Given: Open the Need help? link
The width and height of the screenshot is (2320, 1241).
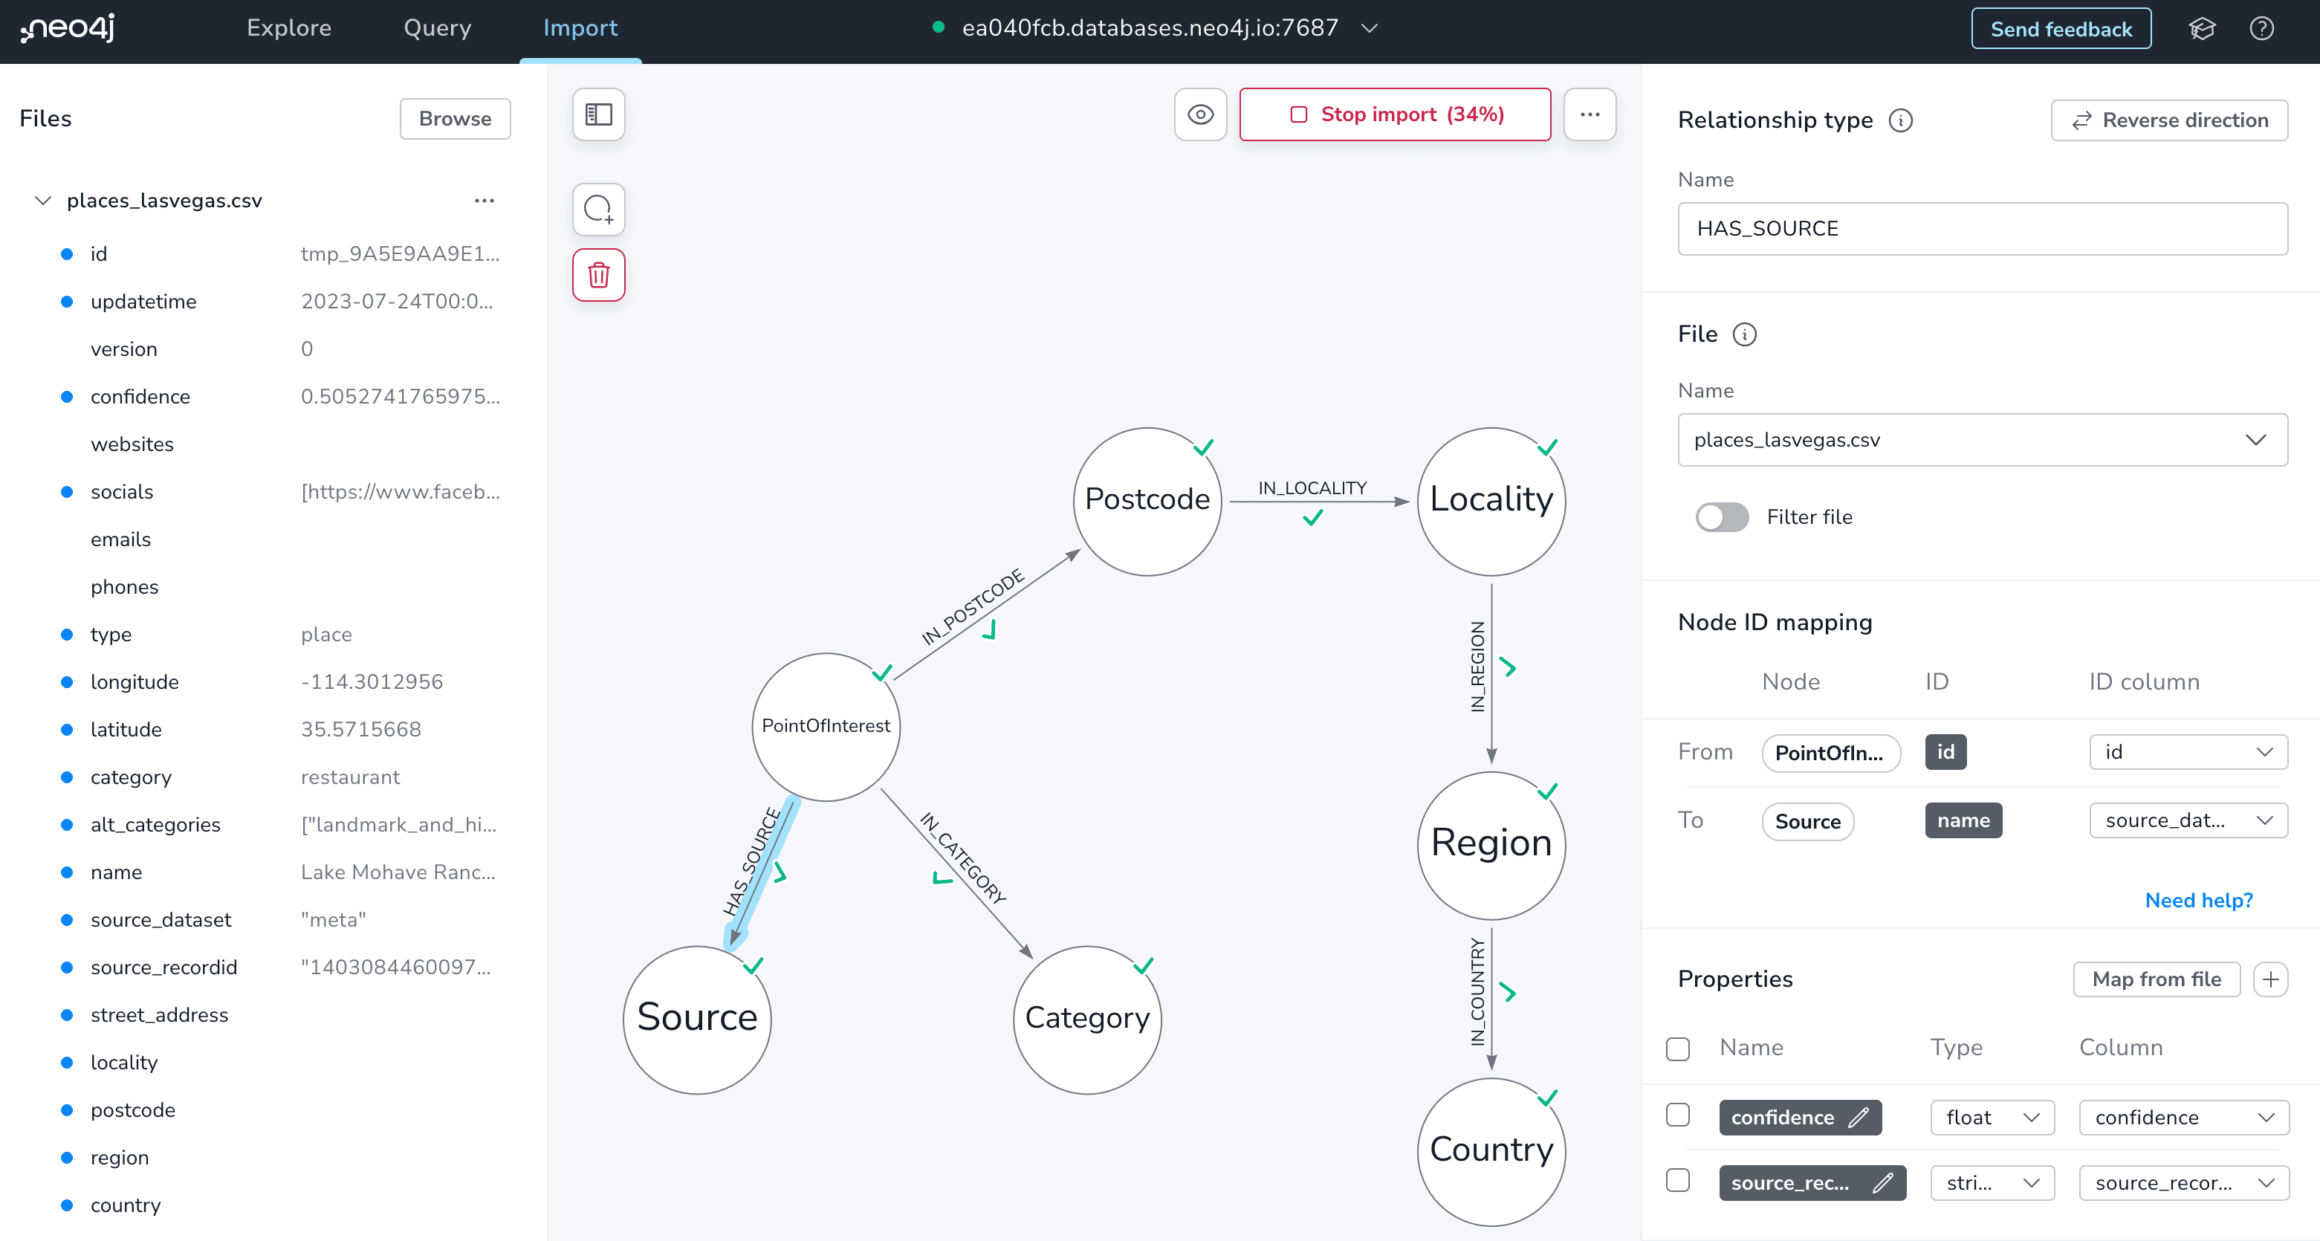Looking at the screenshot, I should tap(2198, 901).
